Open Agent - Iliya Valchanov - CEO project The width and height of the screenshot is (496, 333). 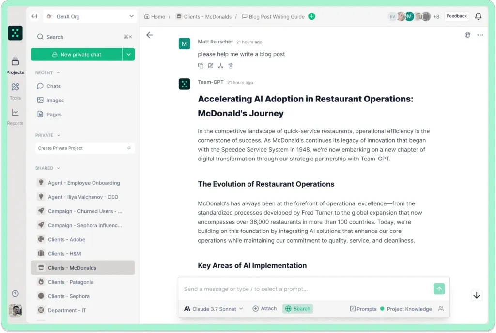click(x=83, y=197)
